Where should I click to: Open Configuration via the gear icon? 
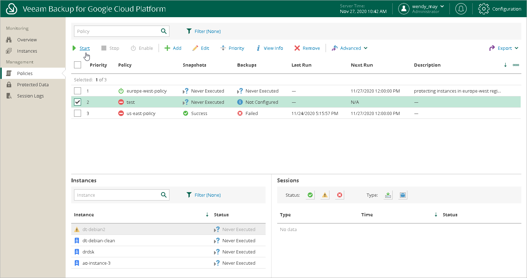pyautogui.click(x=484, y=9)
